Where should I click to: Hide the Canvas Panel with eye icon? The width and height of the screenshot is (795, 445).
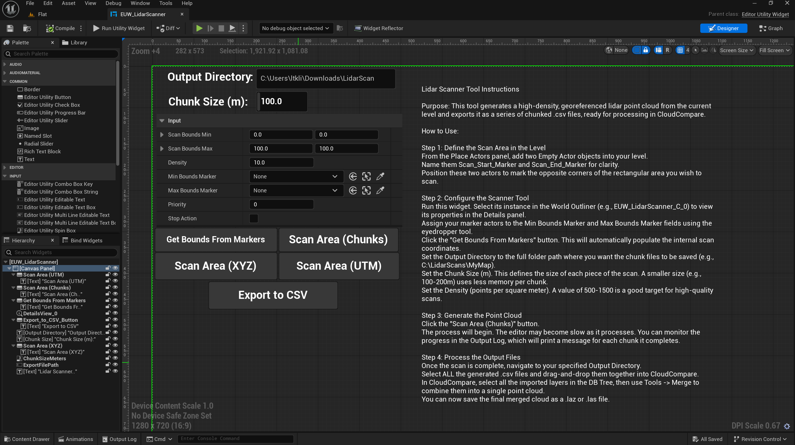coord(115,268)
